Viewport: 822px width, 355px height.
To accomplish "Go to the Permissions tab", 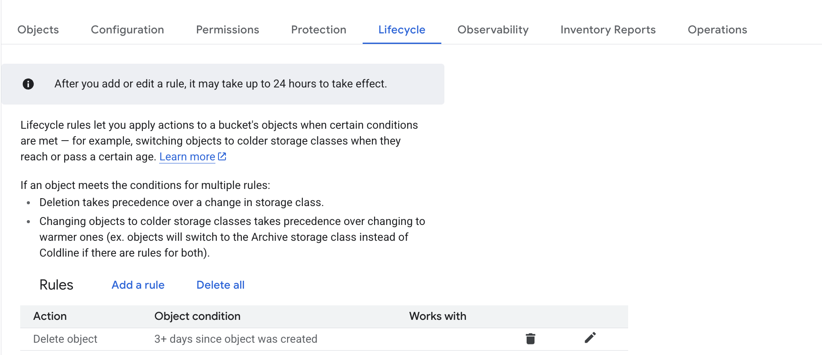I will click(227, 30).
